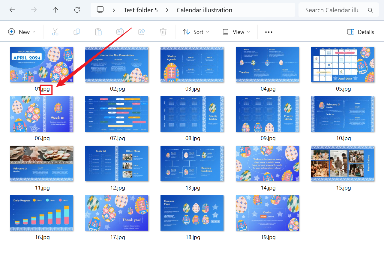Go up one folder level
384x278 pixels.
pyautogui.click(x=55, y=10)
